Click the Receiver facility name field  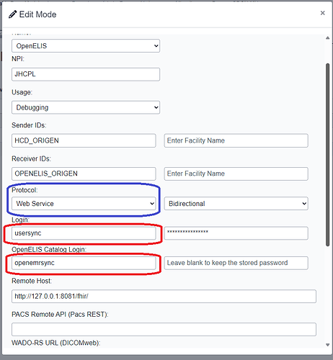pyautogui.click(x=236, y=174)
